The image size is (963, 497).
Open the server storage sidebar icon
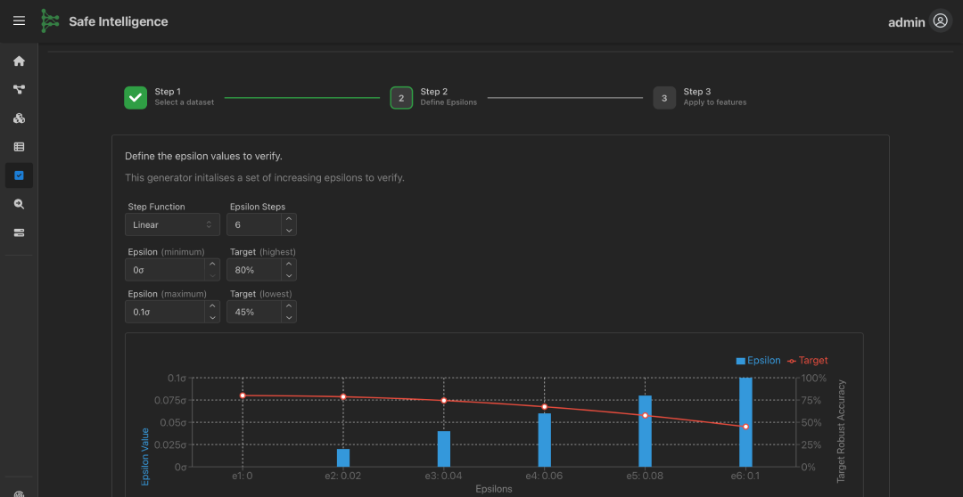click(19, 232)
